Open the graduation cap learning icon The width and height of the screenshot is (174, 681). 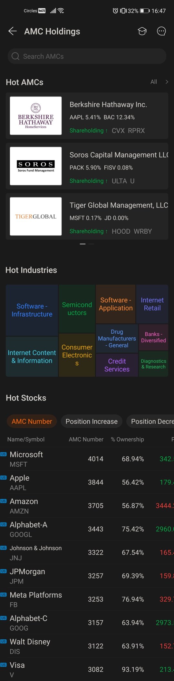coord(142,31)
